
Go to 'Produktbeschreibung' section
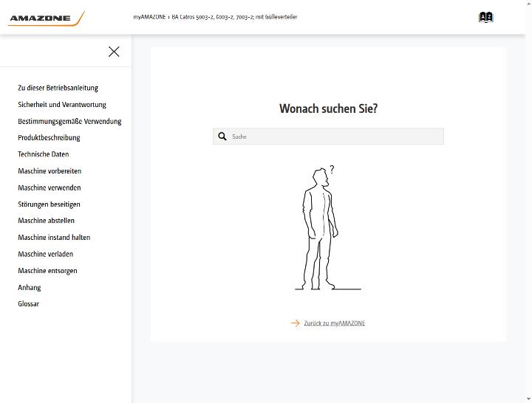[x=49, y=137]
